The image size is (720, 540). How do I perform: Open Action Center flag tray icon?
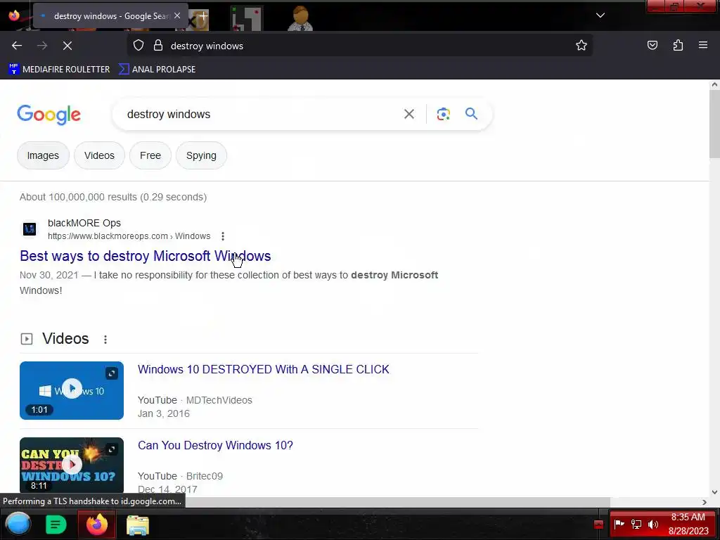tap(619, 524)
